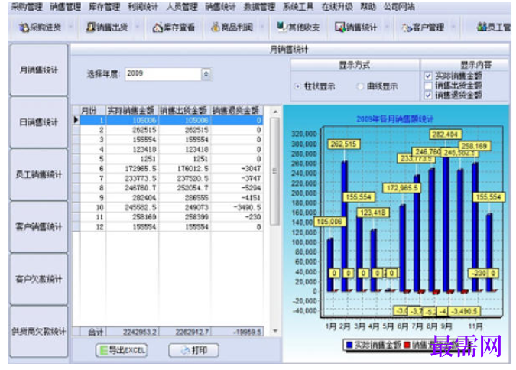This screenshot has height=370, width=516.
Task: Select the return amount cell -3047
Action: coord(237,169)
